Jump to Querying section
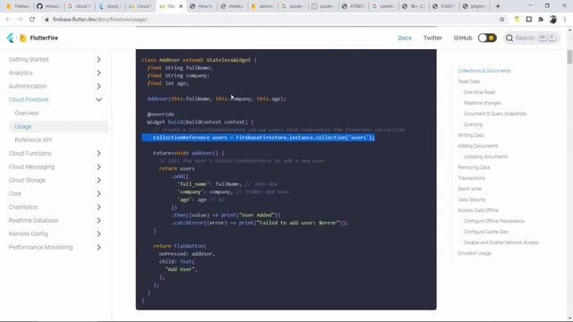The height and width of the screenshot is (322, 573). 473,124
